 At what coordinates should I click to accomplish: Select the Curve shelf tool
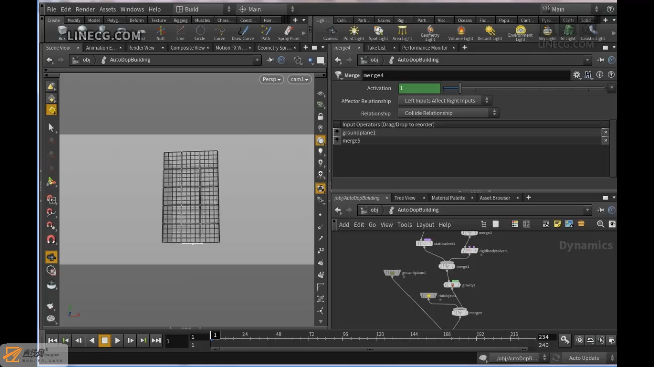(220, 33)
